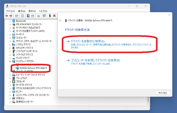Maximize the デバイス マネージャー window

(x=137, y=6)
